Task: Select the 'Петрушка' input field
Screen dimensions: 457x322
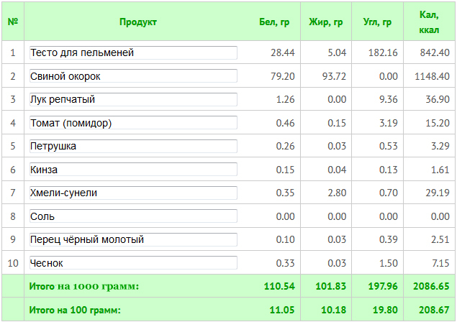Action: point(133,147)
